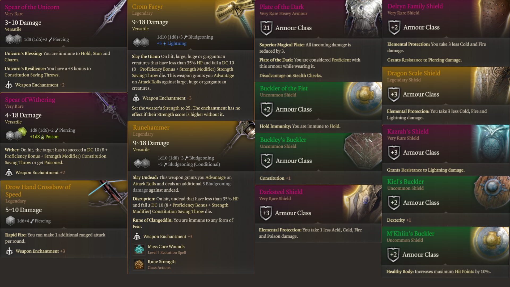Click Spear of the Unicorn's dice icon
Image resolution: width=510 pixels, height=287 pixels.
[13, 39]
